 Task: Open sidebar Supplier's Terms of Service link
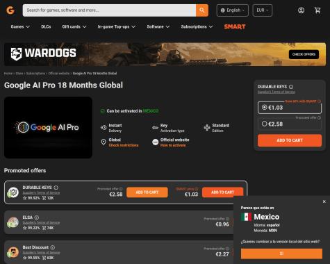click(x=277, y=92)
